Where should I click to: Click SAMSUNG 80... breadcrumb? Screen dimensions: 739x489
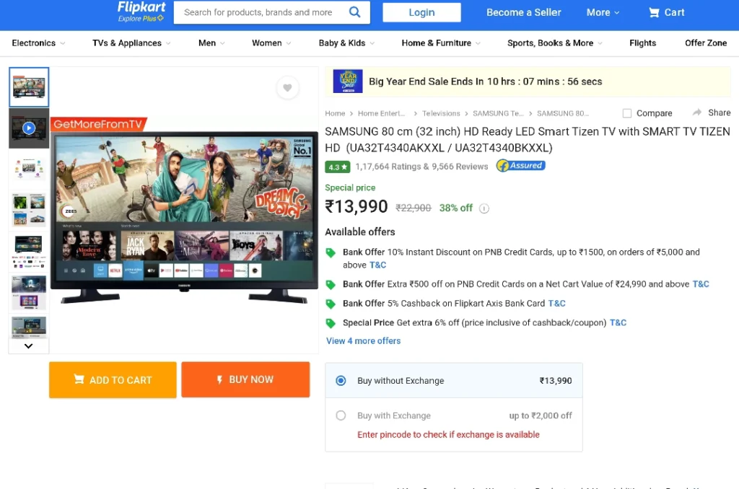pos(563,113)
